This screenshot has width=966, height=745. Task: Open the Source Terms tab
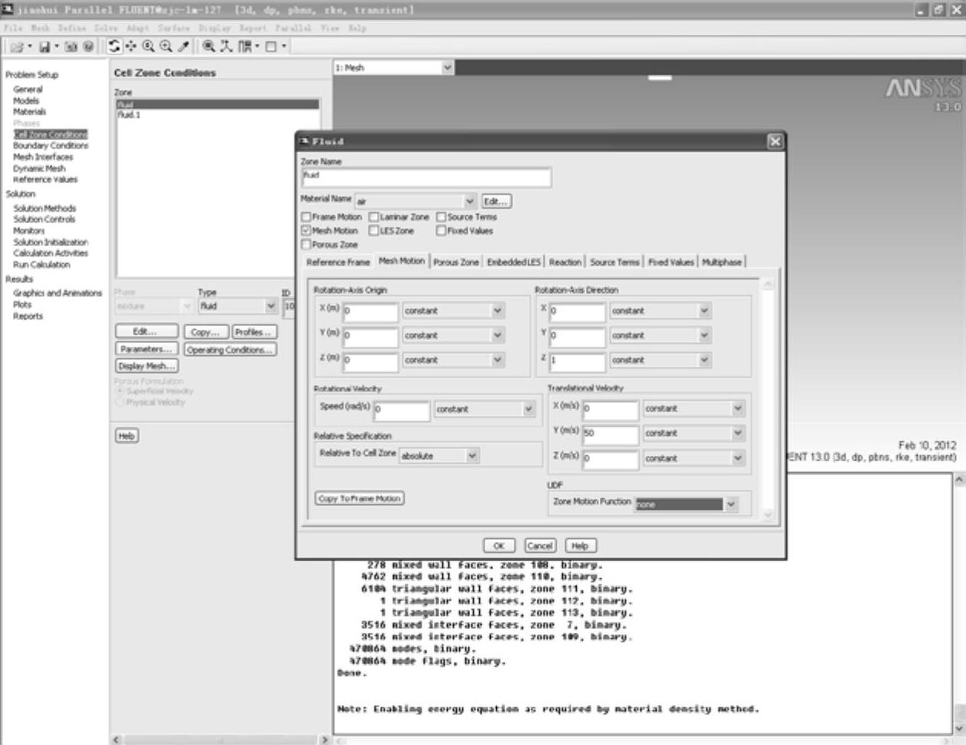pyautogui.click(x=614, y=262)
